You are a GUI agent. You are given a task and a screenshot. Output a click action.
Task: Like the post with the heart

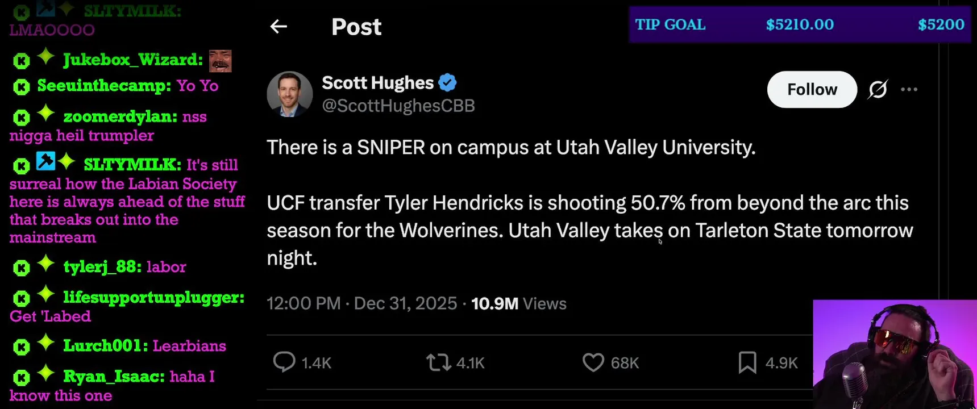coord(593,362)
